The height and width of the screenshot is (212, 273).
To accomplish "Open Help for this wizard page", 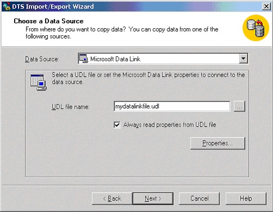I will [x=246, y=198].
